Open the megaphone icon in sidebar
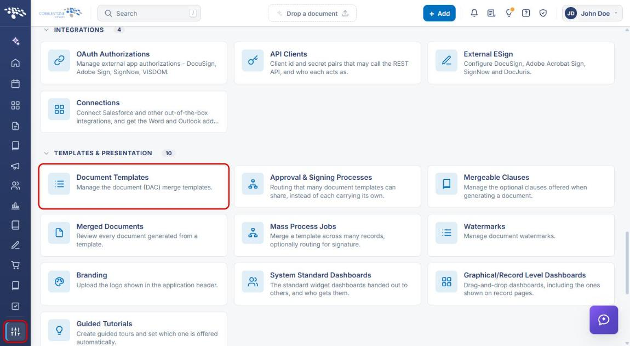The width and height of the screenshot is (630, 346). pyautogui.click(x=15, y=166)
